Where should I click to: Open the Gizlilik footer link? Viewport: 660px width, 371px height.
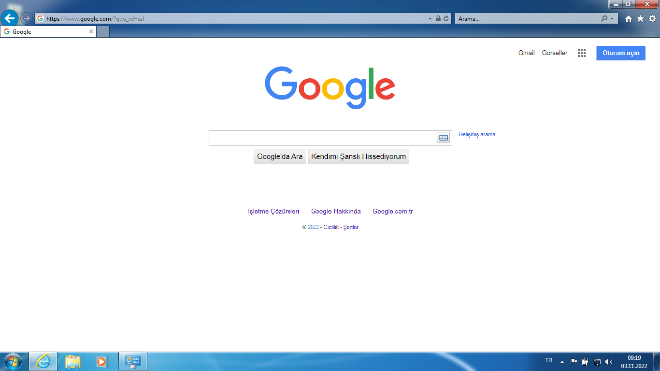[x=331, y=228]
